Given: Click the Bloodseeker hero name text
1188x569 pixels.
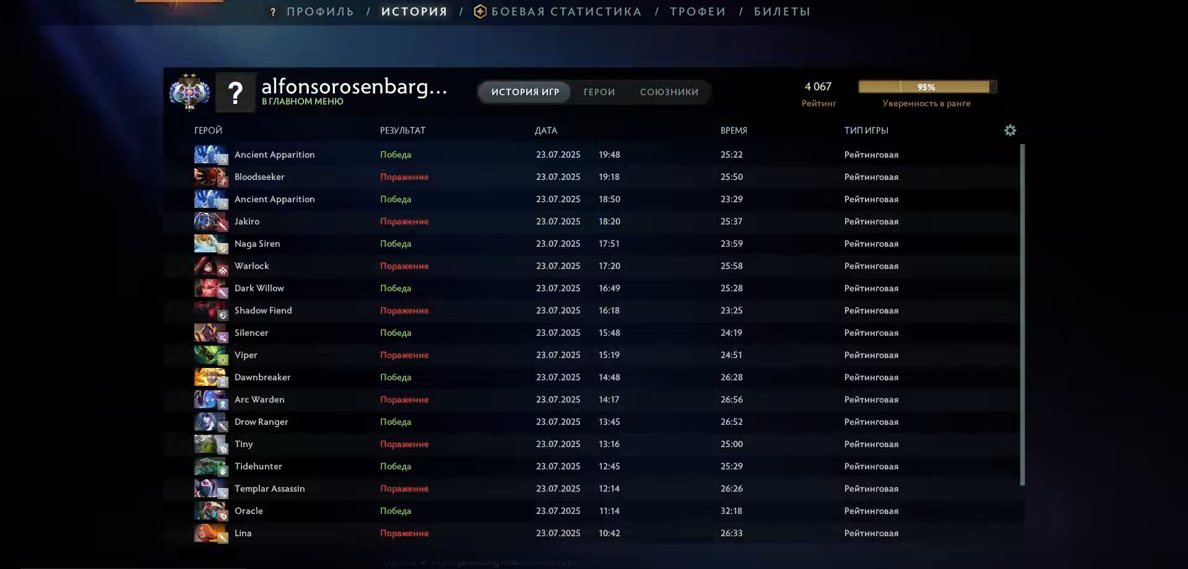Looking at the screenshot, I should pyautogui.click(x=259, y=177).
